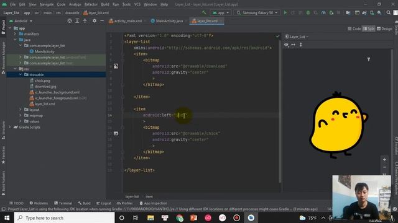Select download.jpg in the drawable folder

[x=45, y=86]
